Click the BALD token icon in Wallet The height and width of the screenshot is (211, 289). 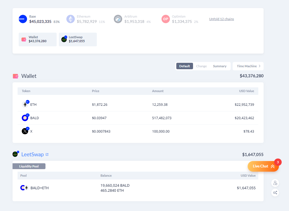25,118
